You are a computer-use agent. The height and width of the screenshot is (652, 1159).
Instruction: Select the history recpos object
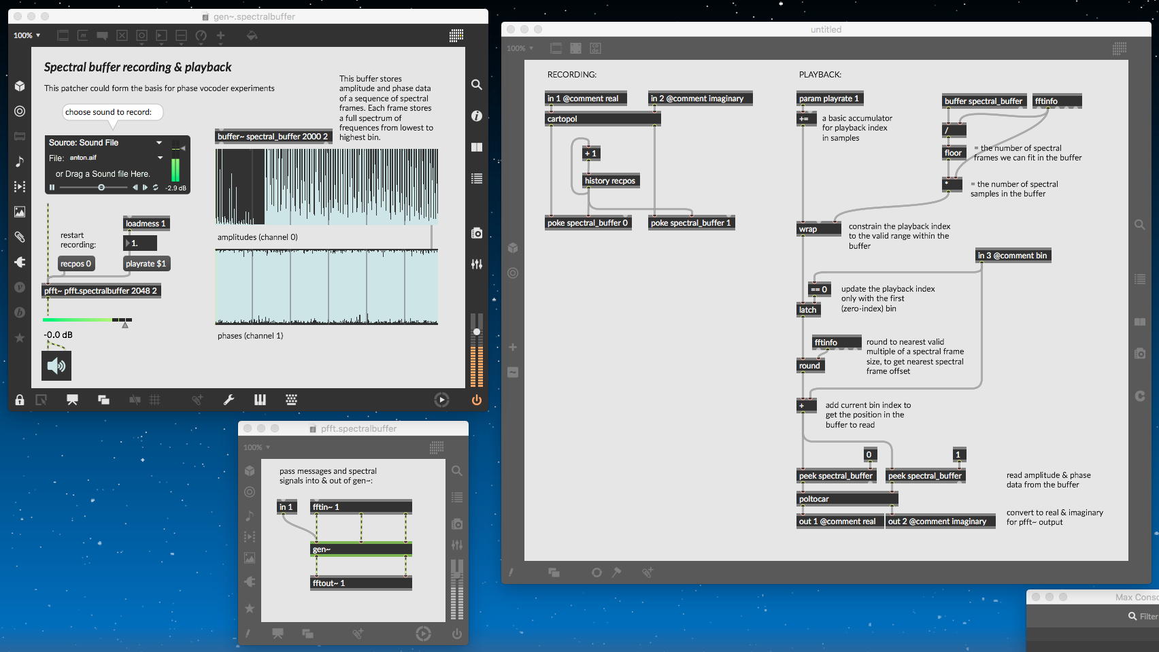click(x=610, y=181)
